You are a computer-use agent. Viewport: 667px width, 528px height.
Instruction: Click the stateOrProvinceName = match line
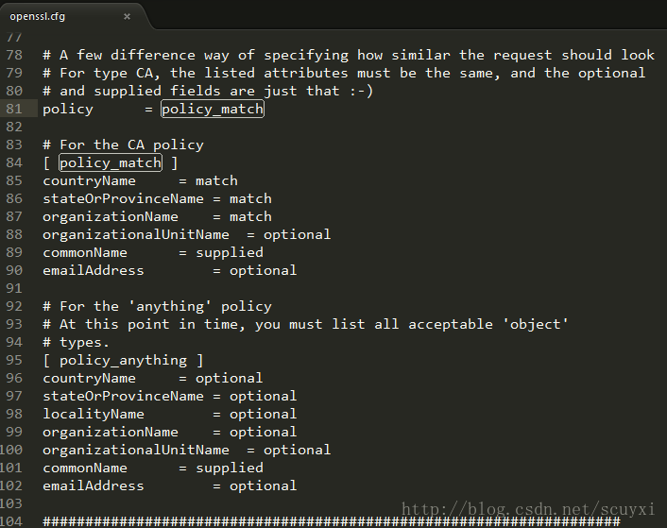pos(157,199)
